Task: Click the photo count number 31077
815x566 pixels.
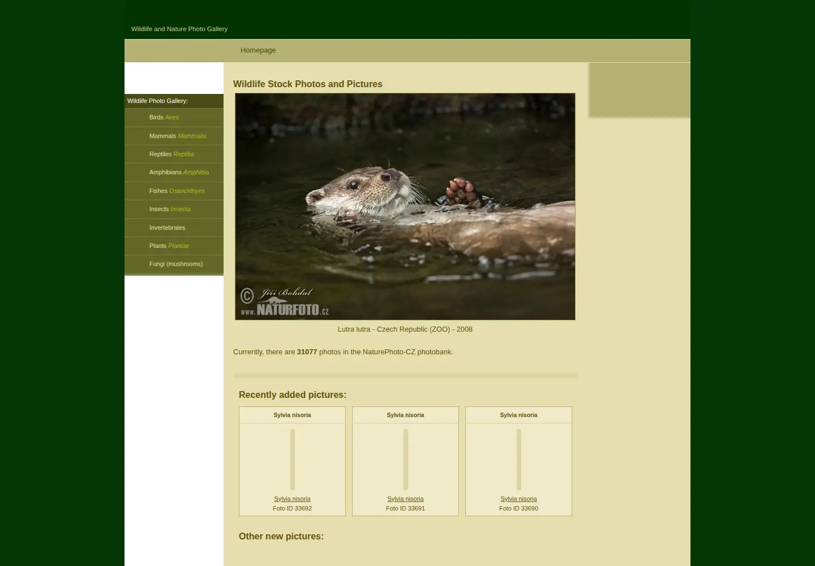Action: pos(307,351)
